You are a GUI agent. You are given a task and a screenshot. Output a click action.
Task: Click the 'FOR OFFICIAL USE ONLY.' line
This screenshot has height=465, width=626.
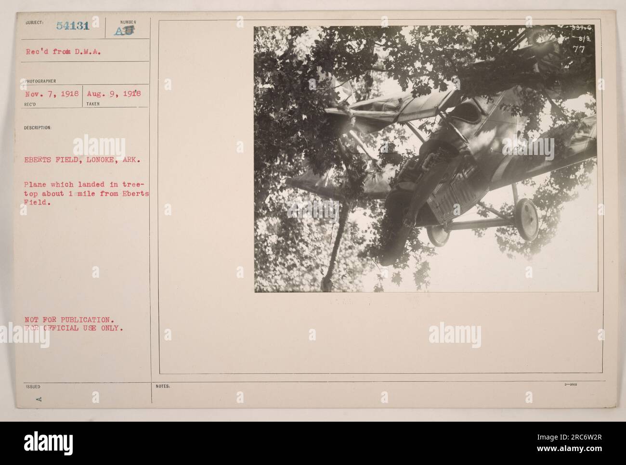click(75, 329)
